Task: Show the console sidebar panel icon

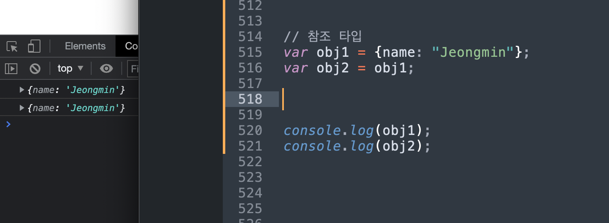Action: click(x=11, y=69)
